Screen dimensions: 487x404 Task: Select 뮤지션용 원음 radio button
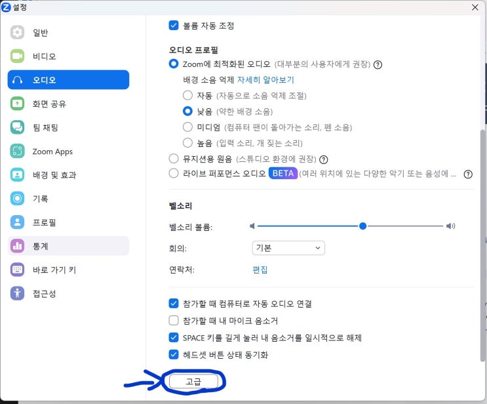pyautogui.click(x=174, y=159)
